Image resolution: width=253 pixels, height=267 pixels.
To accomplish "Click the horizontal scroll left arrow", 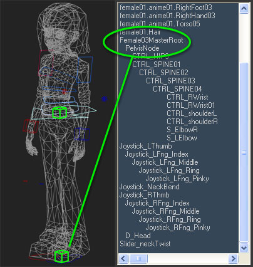I will coord(123,258).
